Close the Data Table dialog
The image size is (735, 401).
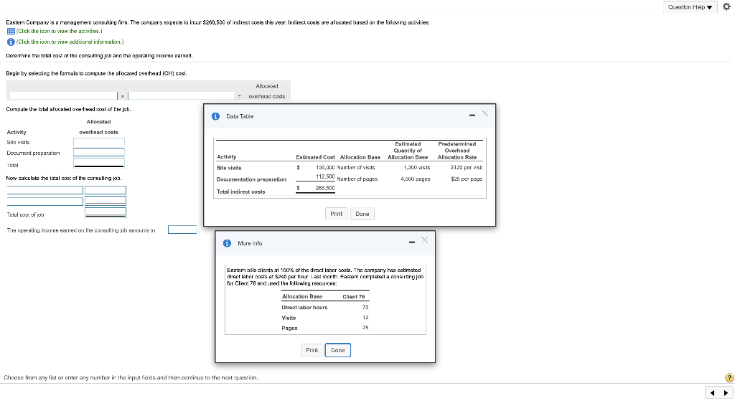pyautogui.click(x=485, y=113)
